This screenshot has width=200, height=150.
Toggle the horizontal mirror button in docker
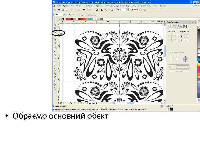point(186,36)
